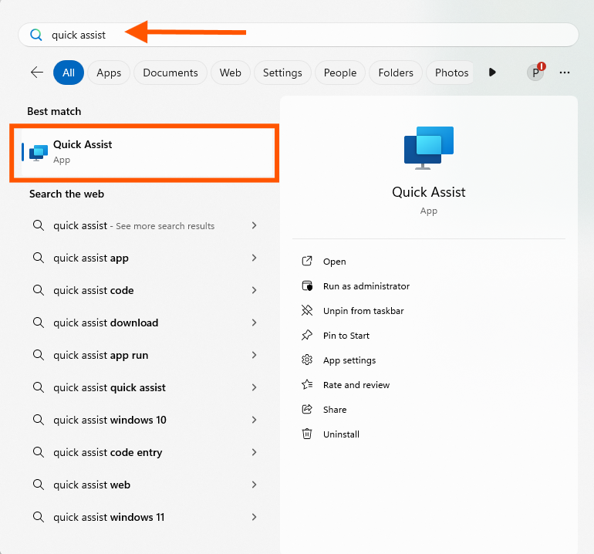Click inside the search text field
Image resolution: width=594 pixels, height=554 pixels.
click(299, 35)
